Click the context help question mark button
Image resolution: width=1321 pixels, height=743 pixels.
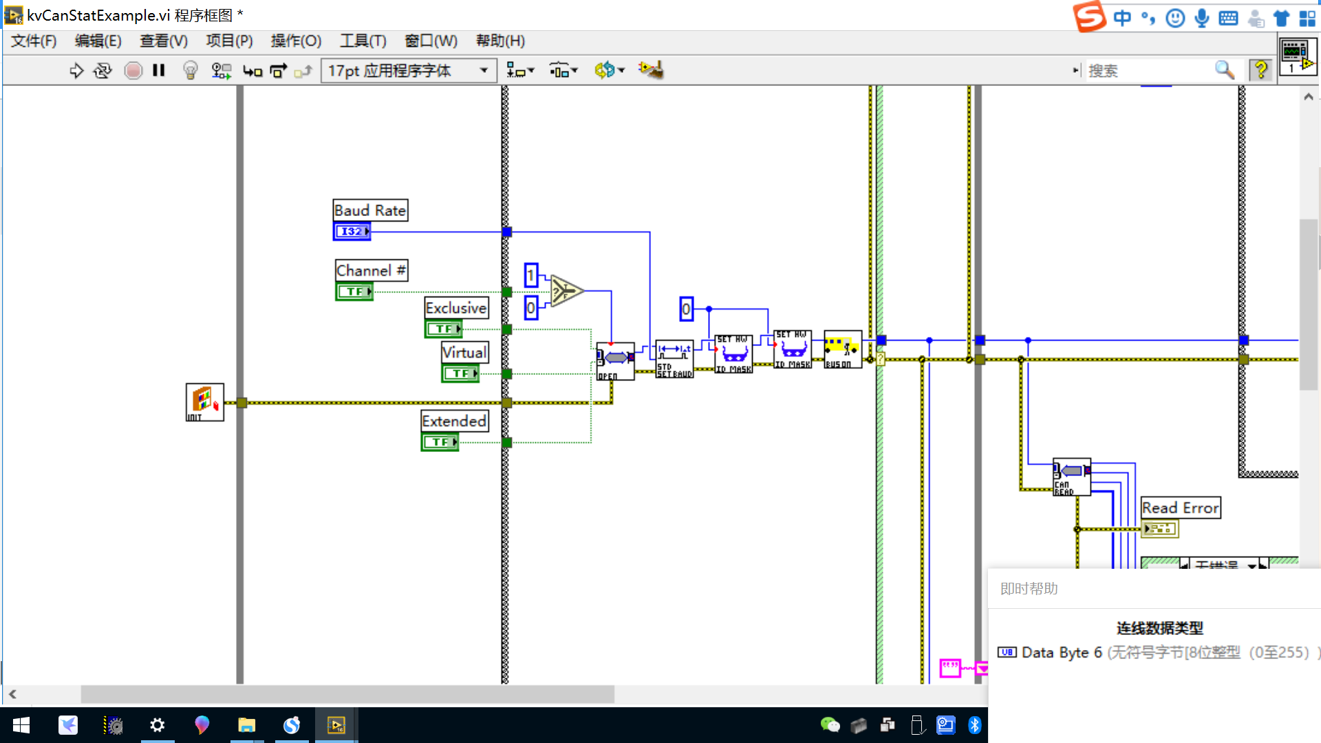[1260, 69]
